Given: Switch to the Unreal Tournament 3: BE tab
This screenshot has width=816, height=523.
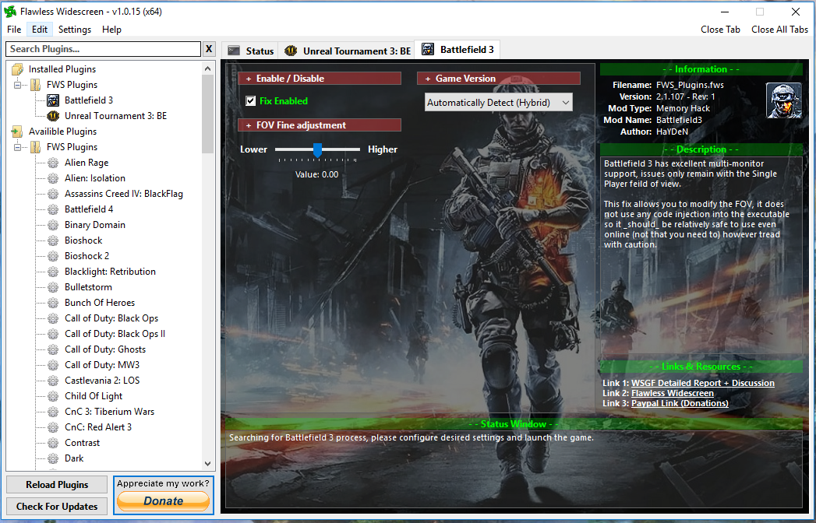Looking at the screenshot, I should click(x=347, y=51).
